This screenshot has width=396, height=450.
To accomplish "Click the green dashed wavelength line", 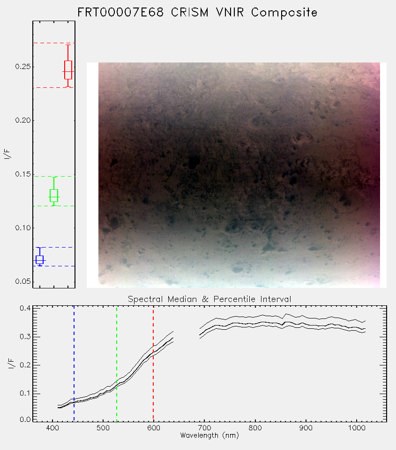I will 117,364.
